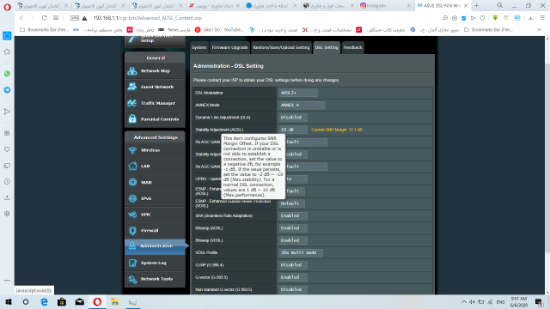Screen dimensions: 550x309
Task: Open Network Tools wrench icon
Action: tap(132, 279)
